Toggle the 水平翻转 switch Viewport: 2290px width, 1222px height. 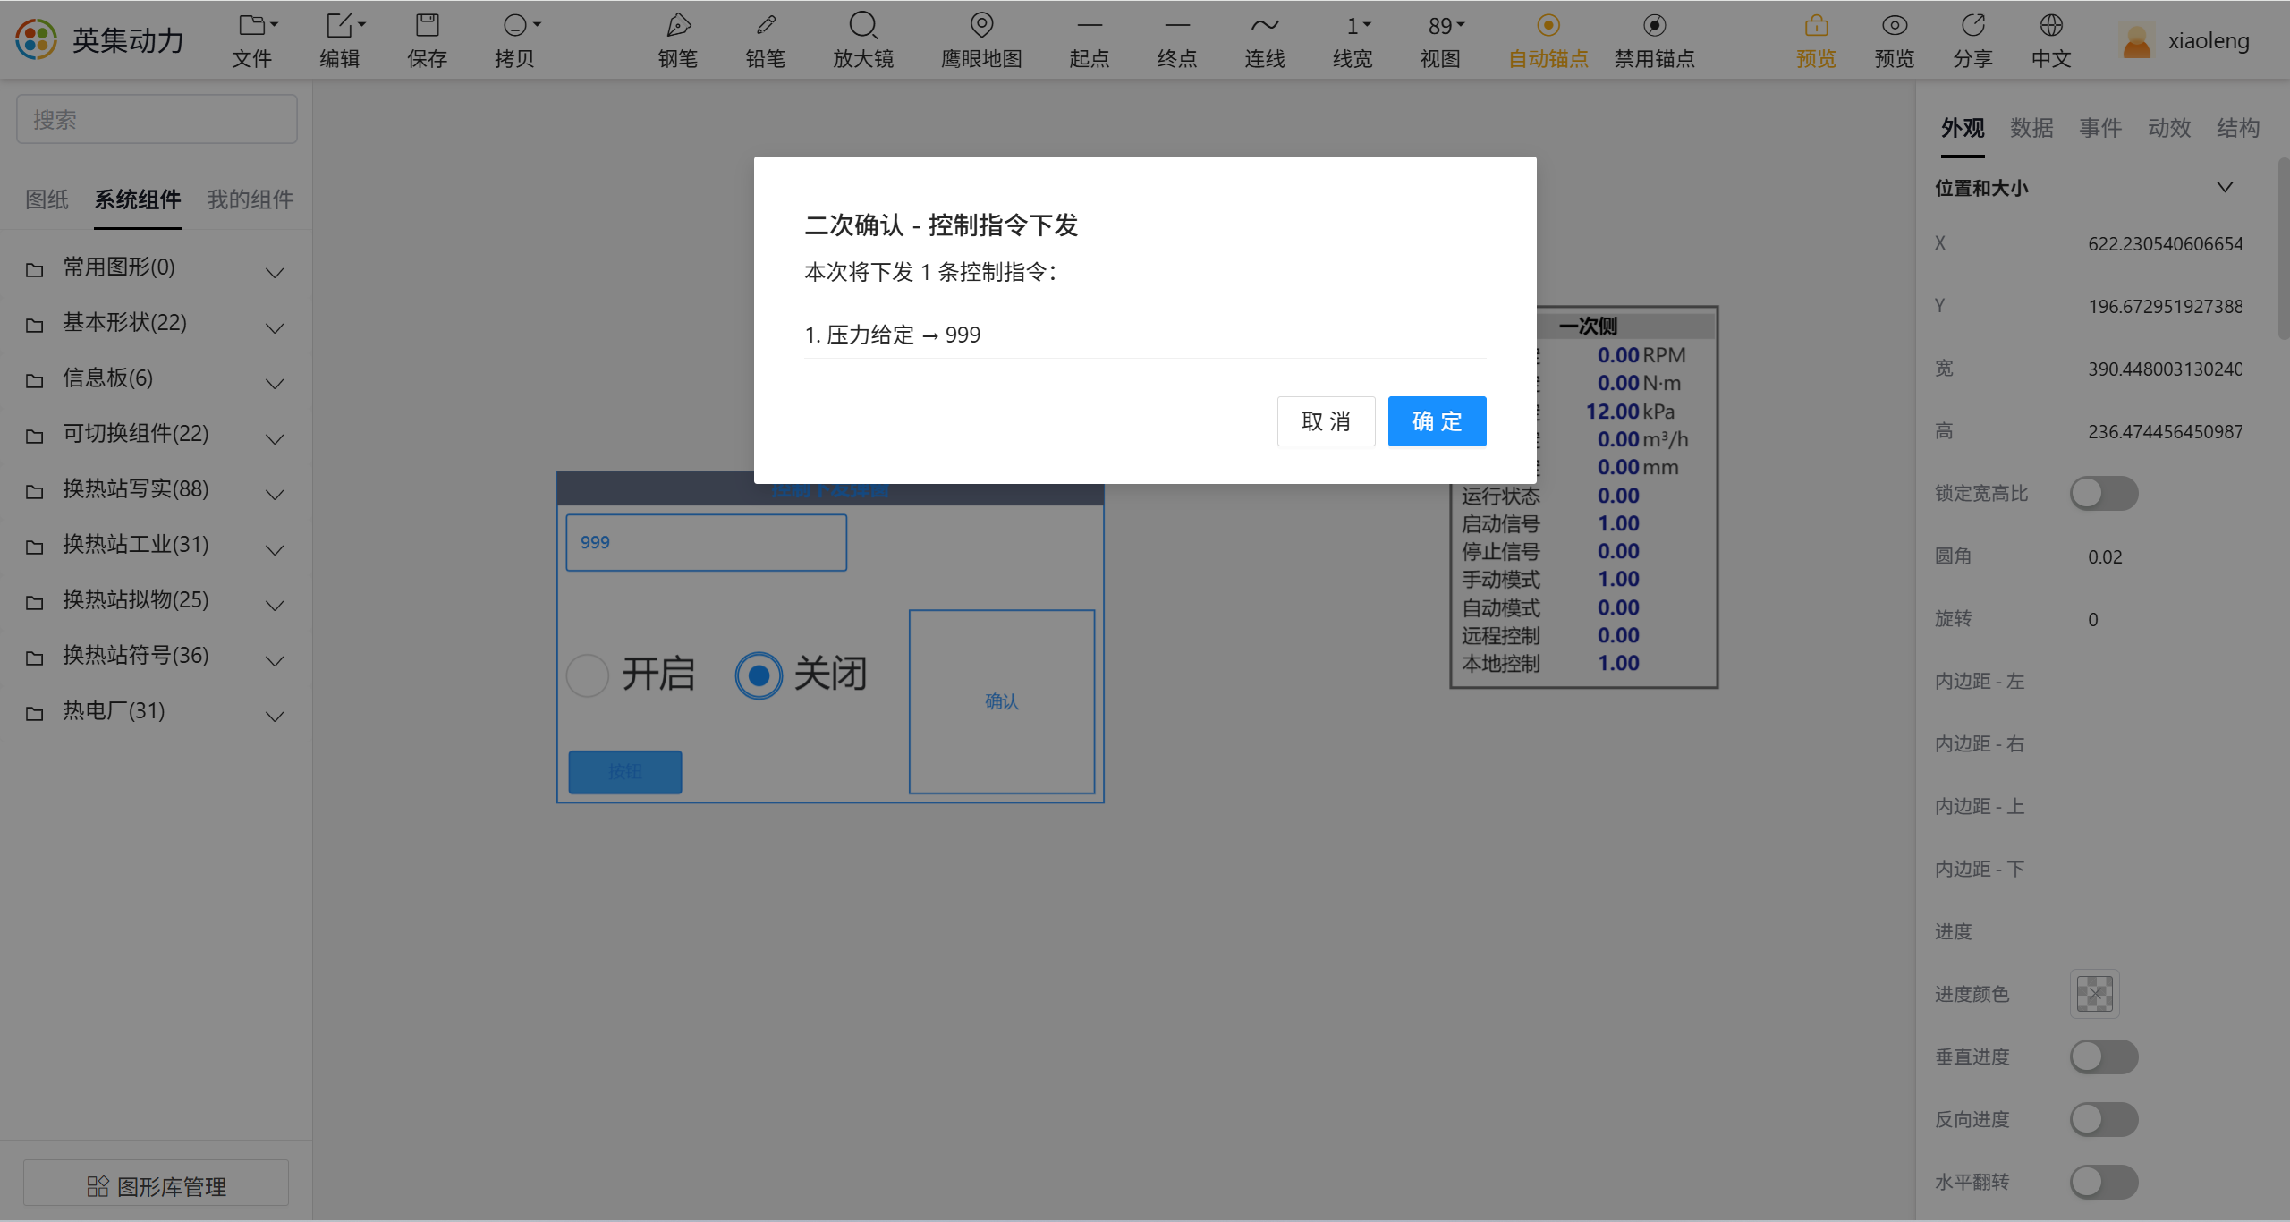click(2104, 1182)
